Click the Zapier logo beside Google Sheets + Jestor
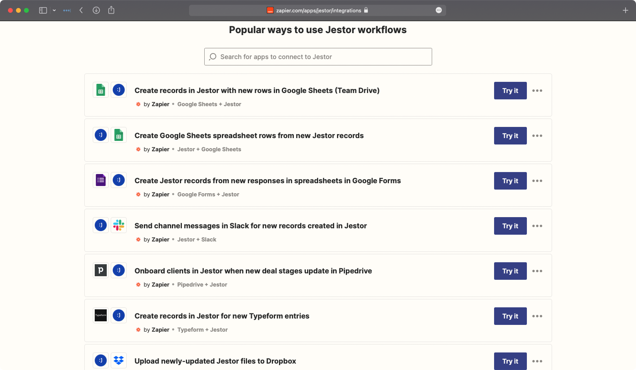The image size is (636, 370). [x=138, y=104]
